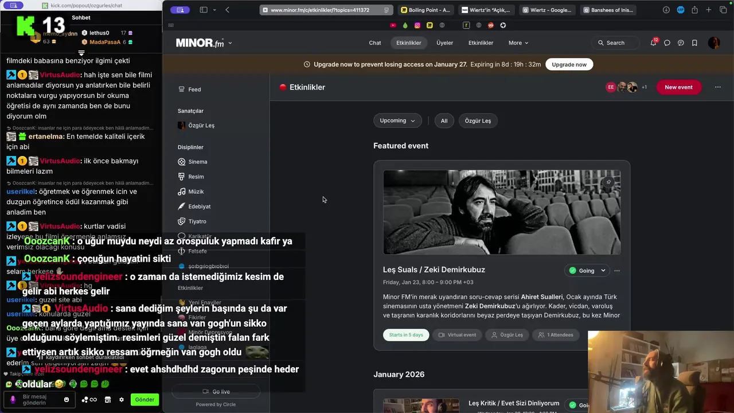
Task: Open three-dot menu beside Going
Action: tap(617, 271)
